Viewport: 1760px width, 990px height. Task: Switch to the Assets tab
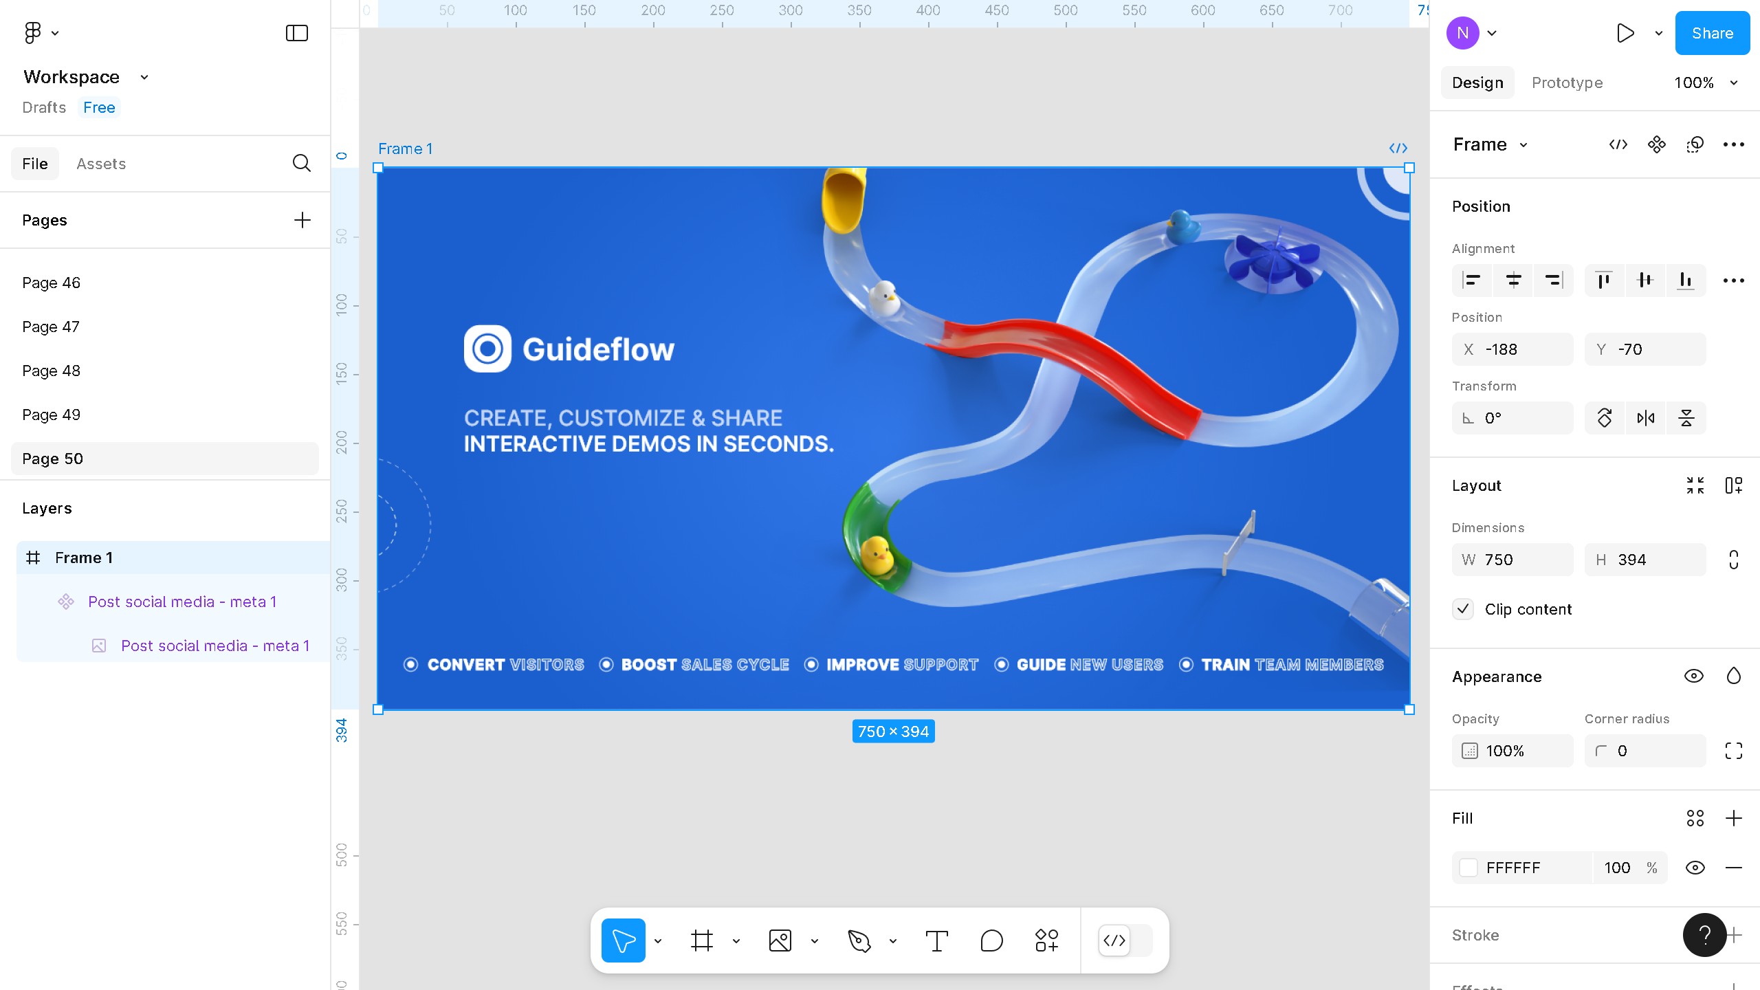coord(101,164)
